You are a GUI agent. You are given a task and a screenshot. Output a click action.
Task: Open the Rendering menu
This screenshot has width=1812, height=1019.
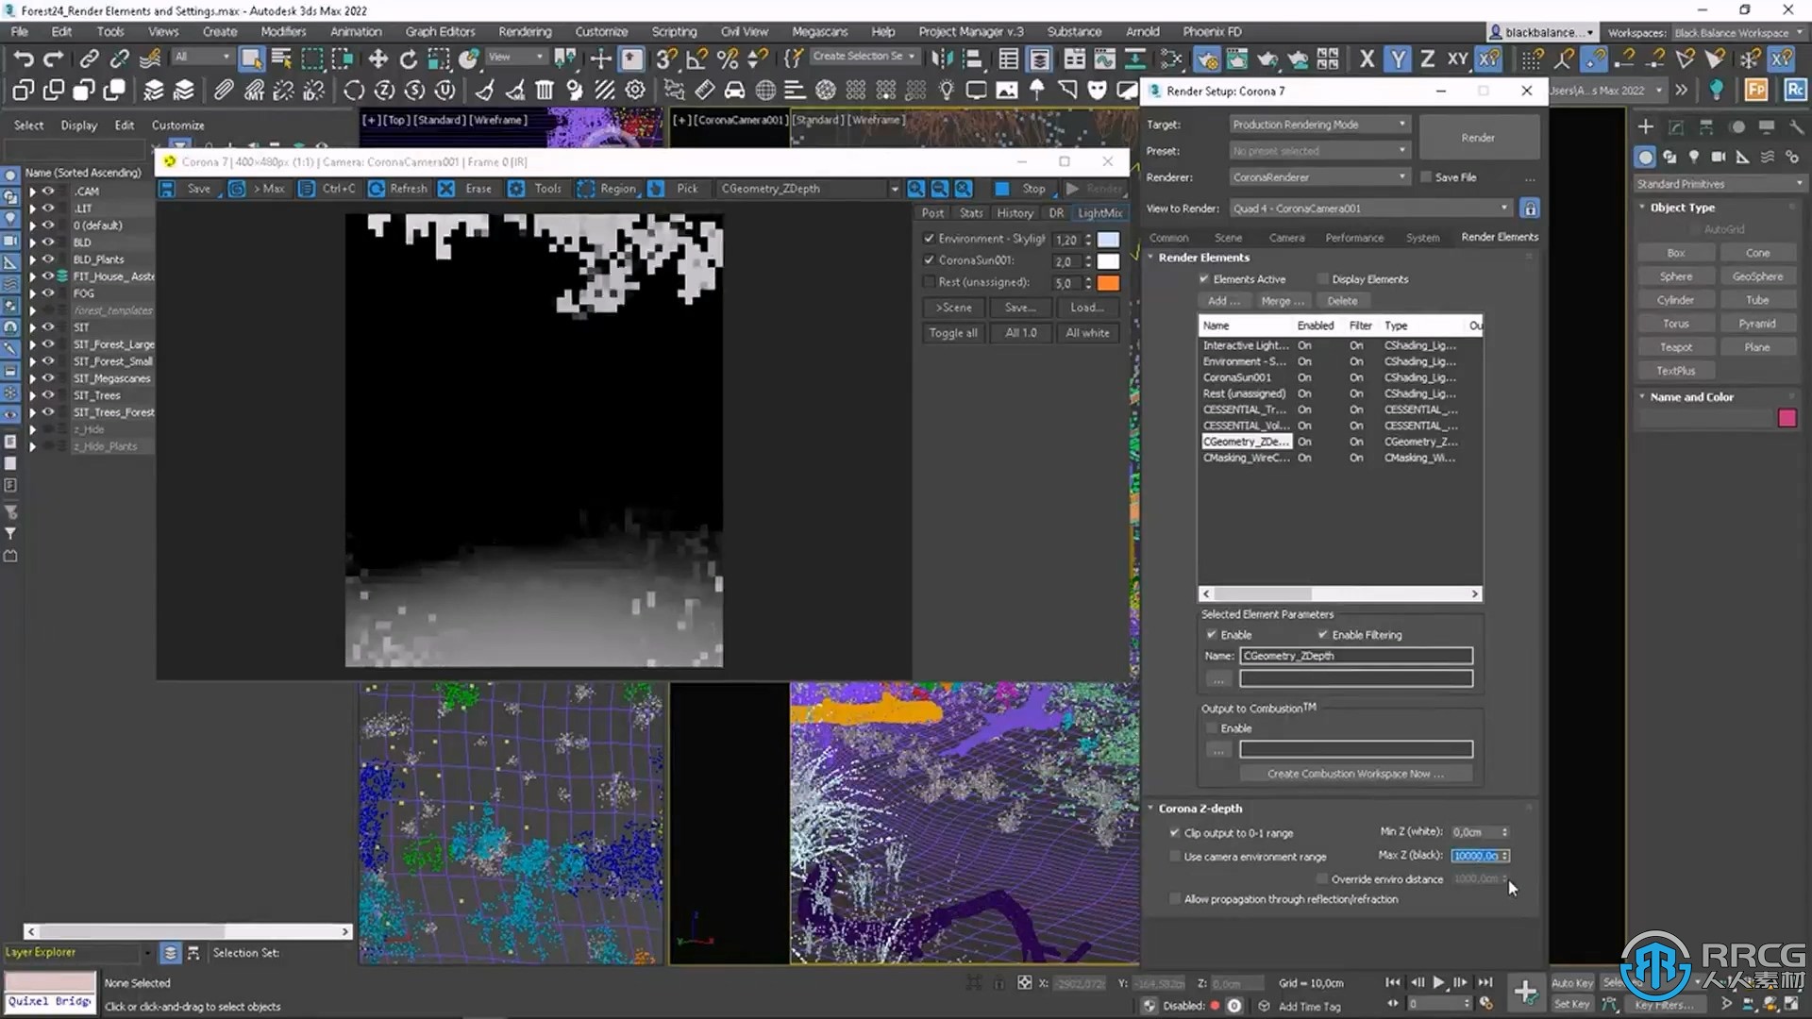point(525,31)
